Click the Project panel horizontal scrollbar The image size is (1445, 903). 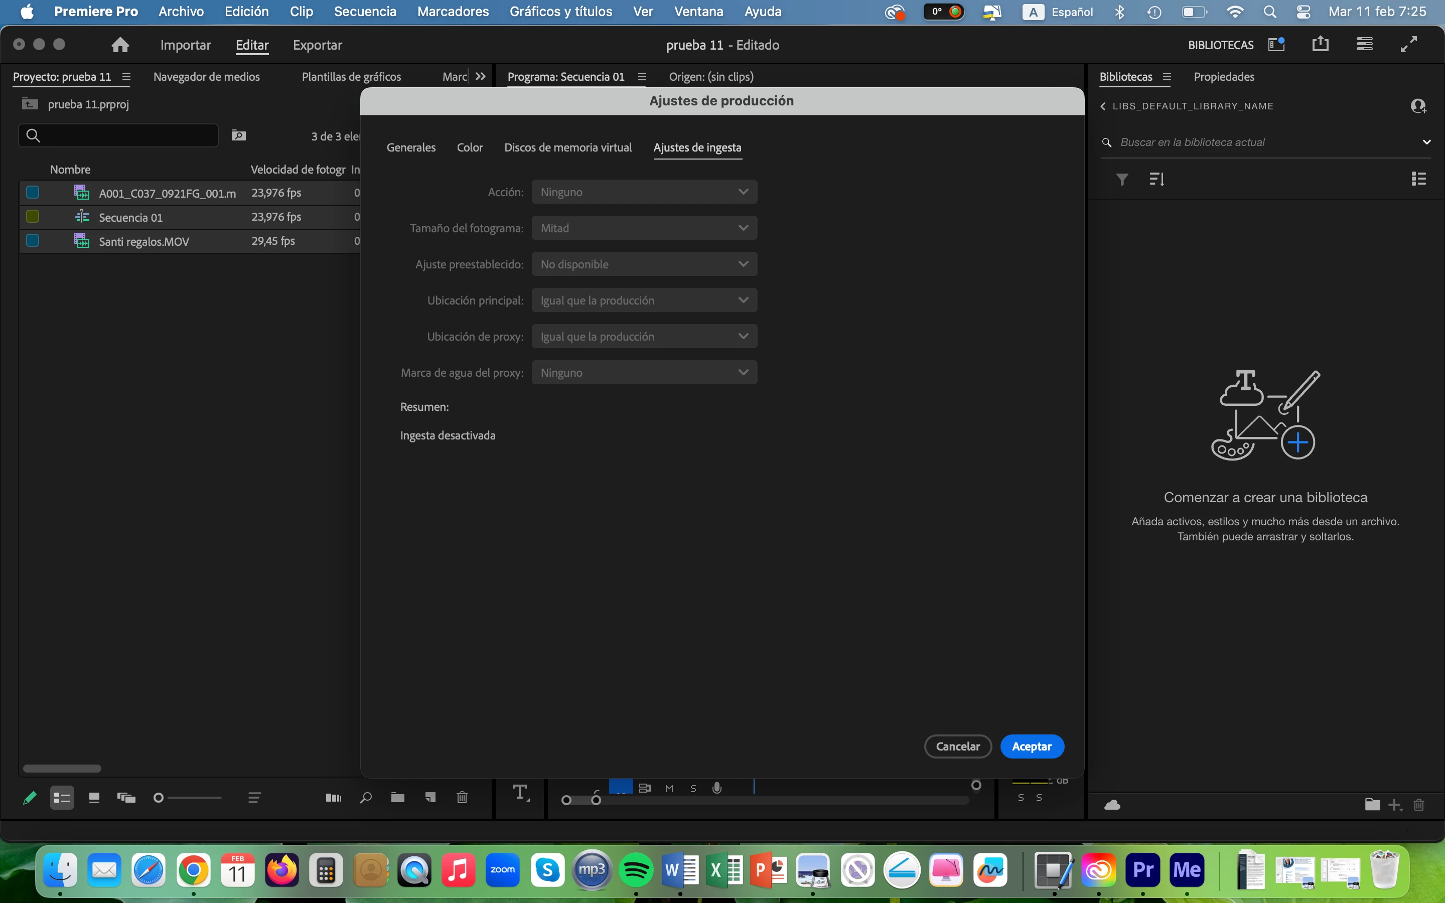tap(62, 768)
